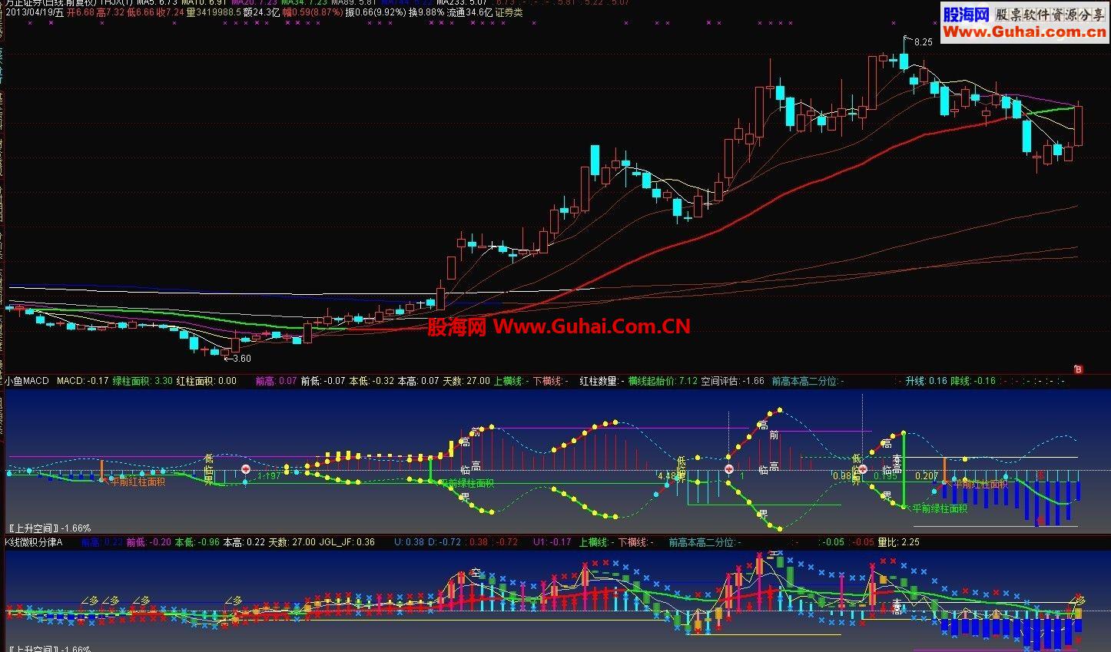Click the 升线: 0.16 value
The image size is (1111, 652).
click(926, 381)
